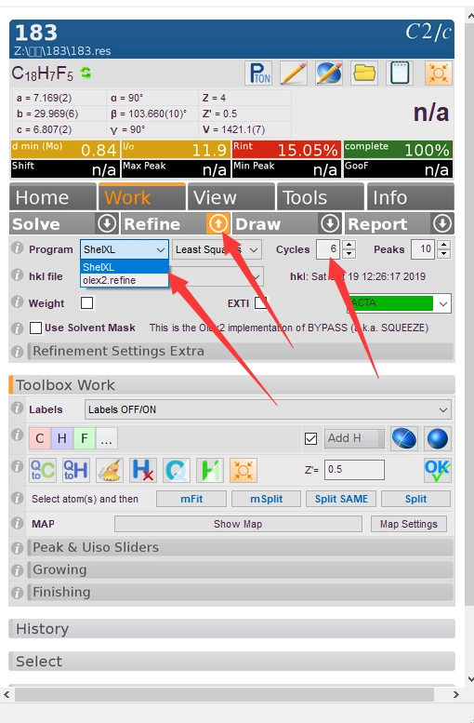
Task: Open the yellow folder icon
Action: click(364, 73)
